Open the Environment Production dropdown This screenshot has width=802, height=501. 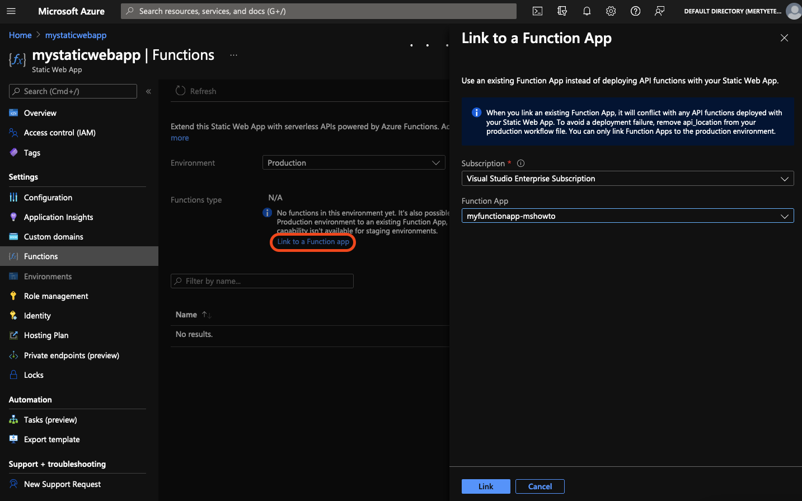[x=354, y=163]
